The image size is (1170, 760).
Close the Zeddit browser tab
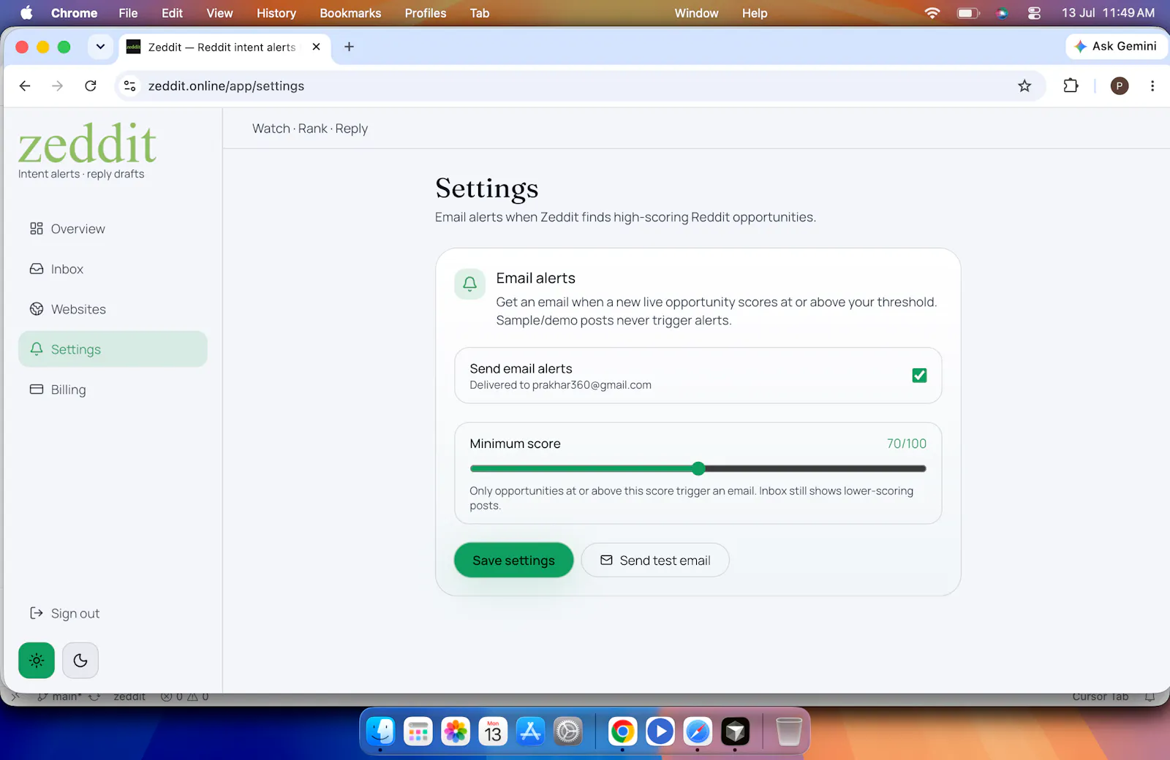pyautogui.click(x=317, y=47)
